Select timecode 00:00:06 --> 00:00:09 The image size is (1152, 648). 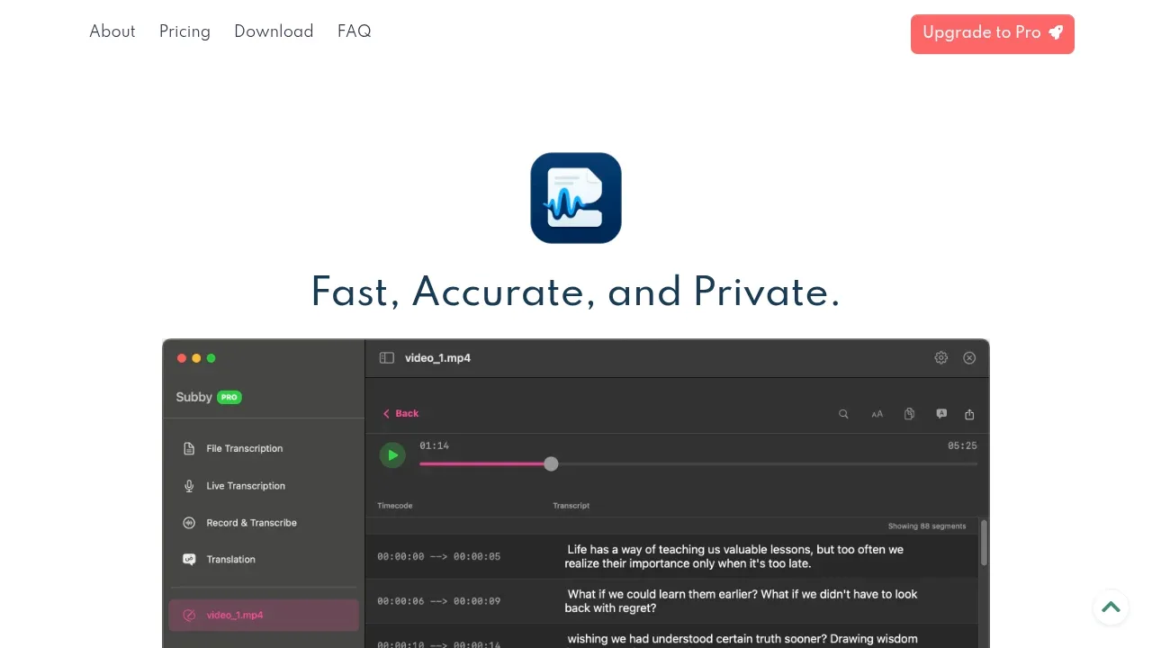click(x=438, y=601)
